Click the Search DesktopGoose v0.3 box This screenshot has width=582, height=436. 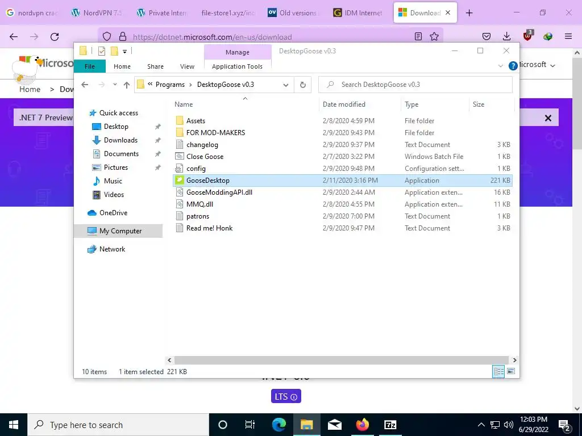tap(415, 85)
